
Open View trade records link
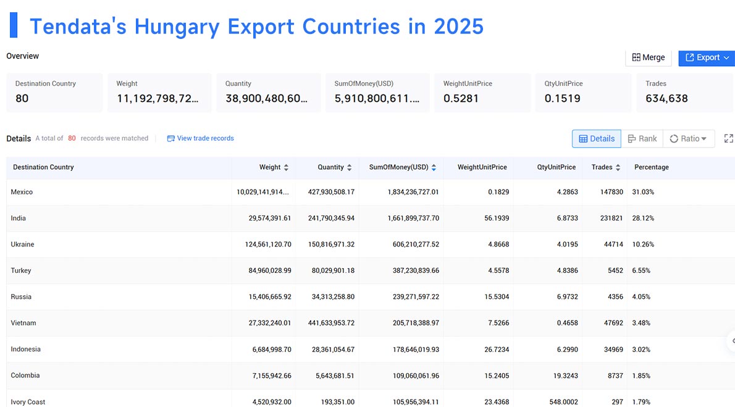click(200, 138)
